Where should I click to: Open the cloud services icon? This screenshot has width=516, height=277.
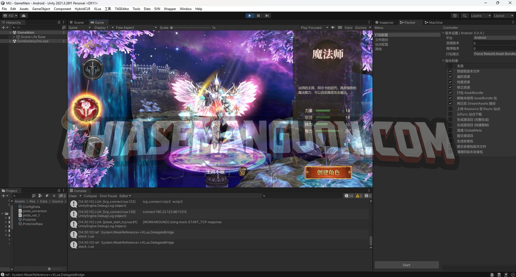coord(24,15)
